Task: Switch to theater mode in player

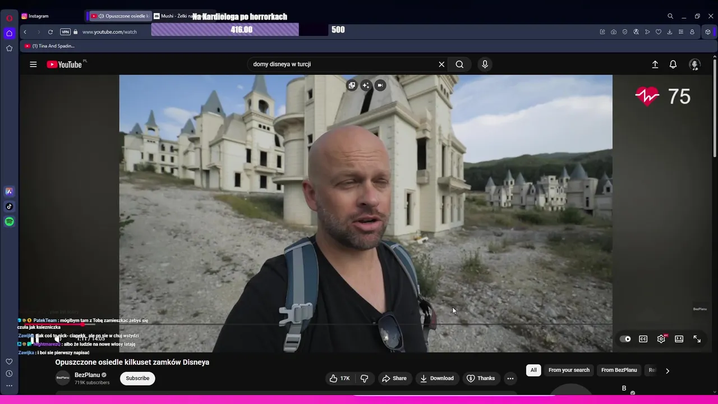Action: [x=679, y=339]
